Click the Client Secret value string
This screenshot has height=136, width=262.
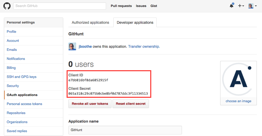click(108, 94)
